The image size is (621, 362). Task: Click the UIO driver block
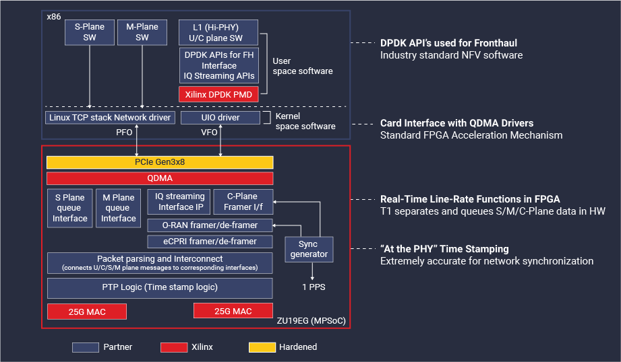click(x=220, y=118)
